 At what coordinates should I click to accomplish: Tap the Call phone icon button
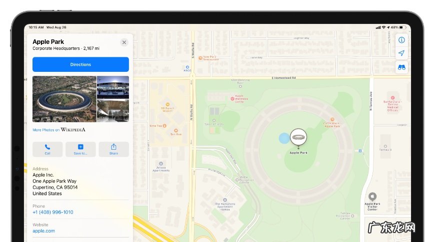coord(47,149)
